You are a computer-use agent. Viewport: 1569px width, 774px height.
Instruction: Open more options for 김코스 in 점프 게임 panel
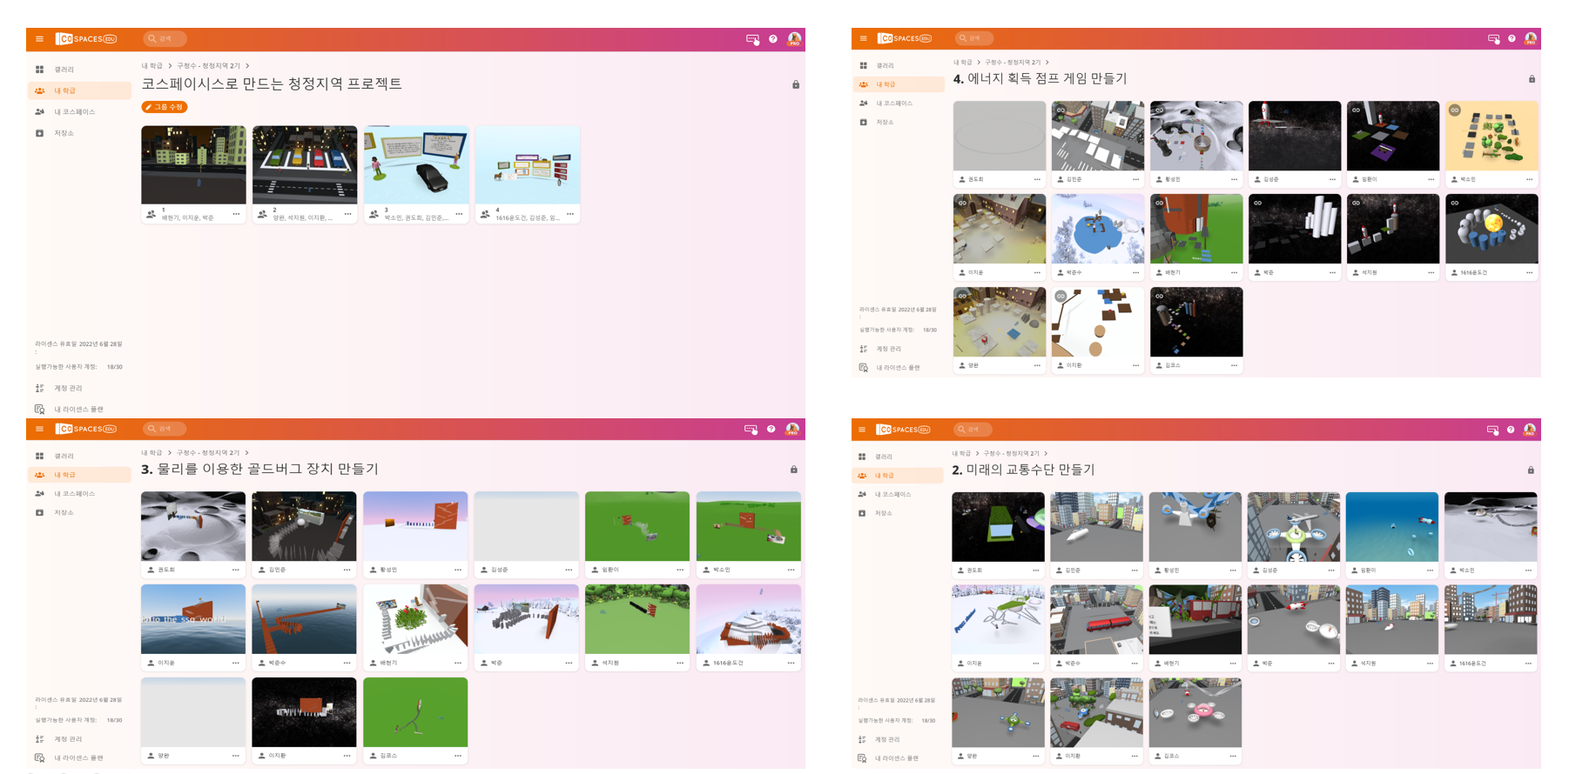1234,365
